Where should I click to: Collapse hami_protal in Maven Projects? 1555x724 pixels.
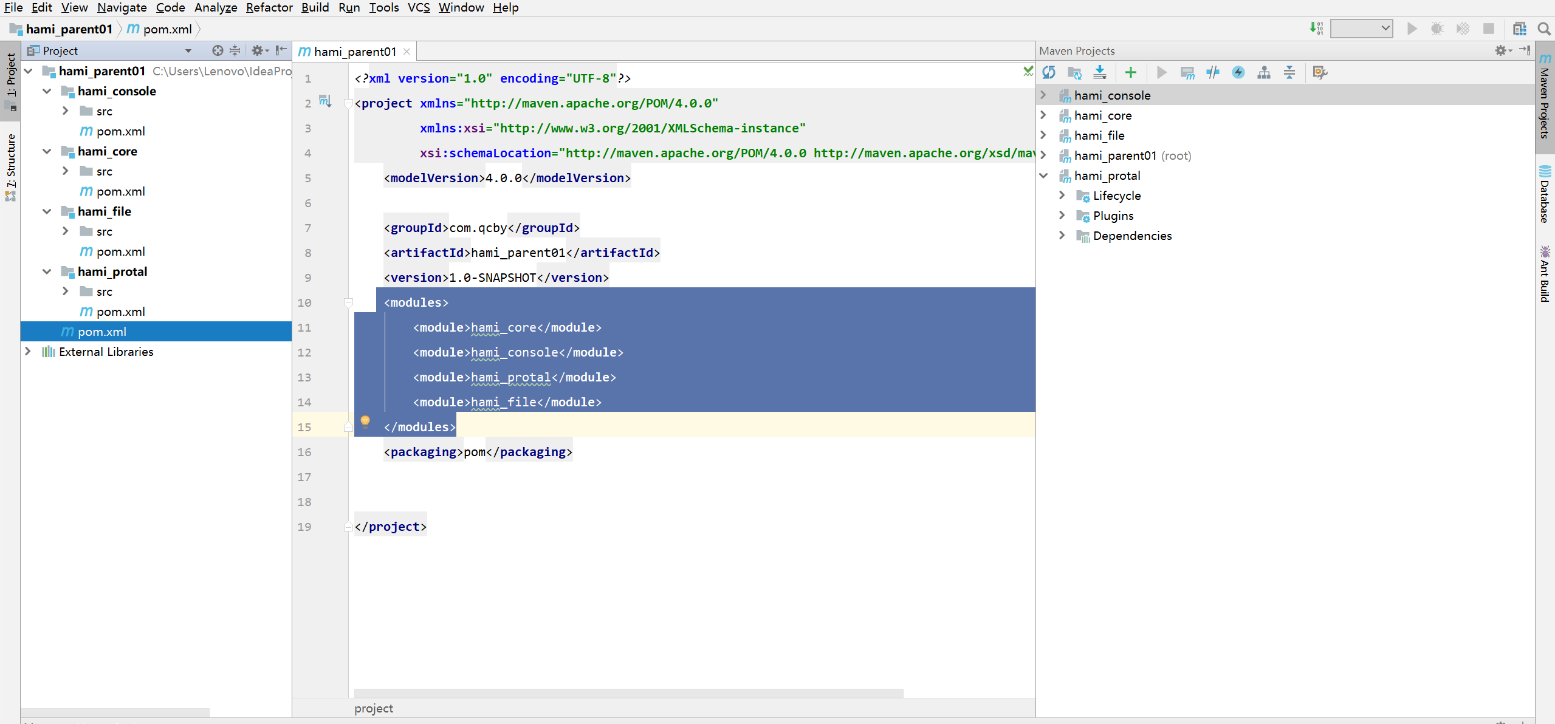click(1043, 176)
